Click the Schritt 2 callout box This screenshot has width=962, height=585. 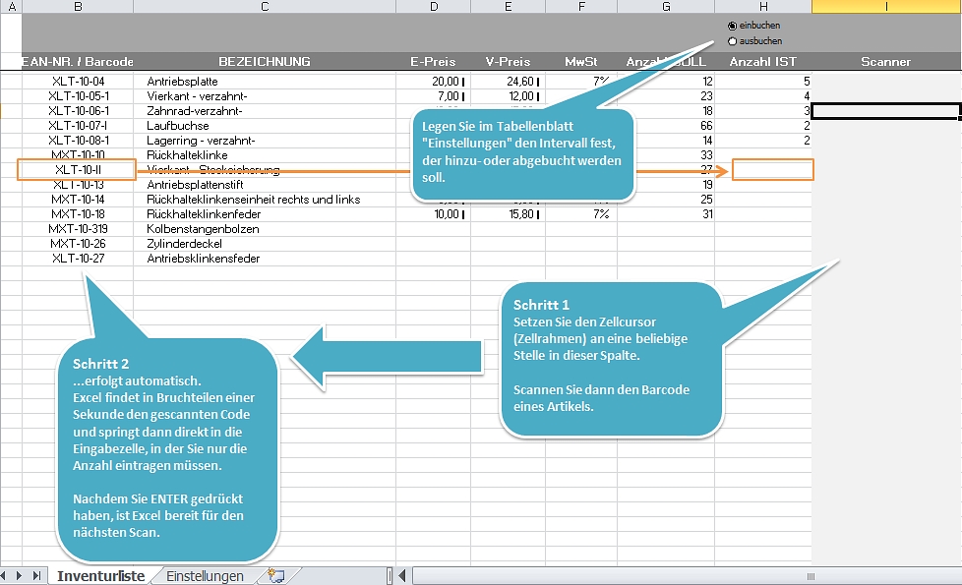click(x=167, y=442)
